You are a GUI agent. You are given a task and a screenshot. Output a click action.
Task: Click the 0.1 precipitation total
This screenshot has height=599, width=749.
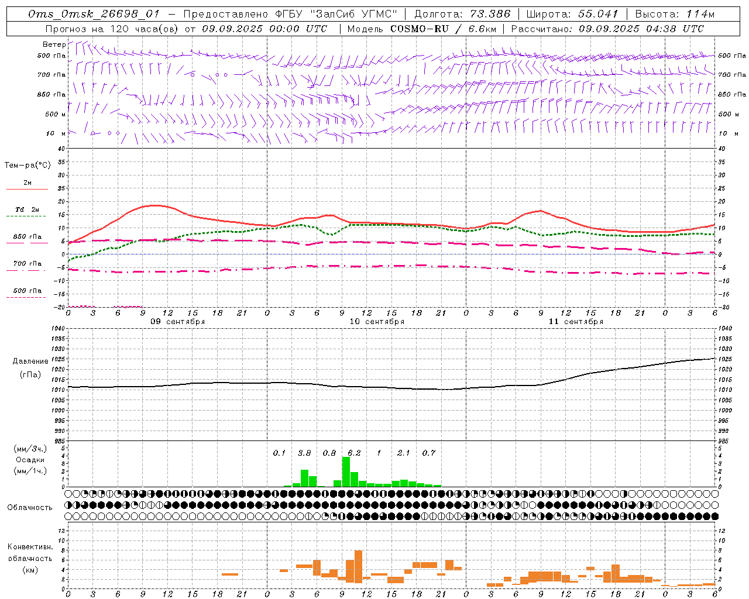click(279, 453)
